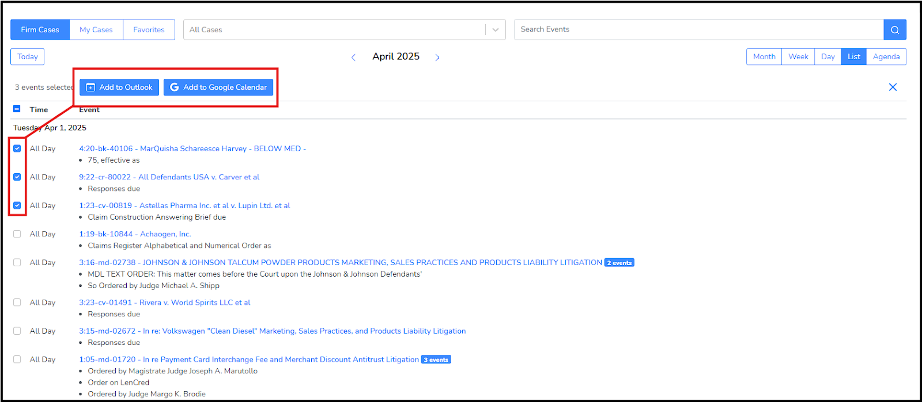This screenshot has width=922, height=402.
Task: Click the Today button
Action: coord(27,56)
